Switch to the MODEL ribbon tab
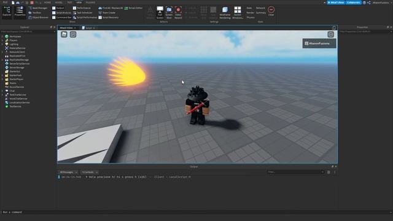 59,2
